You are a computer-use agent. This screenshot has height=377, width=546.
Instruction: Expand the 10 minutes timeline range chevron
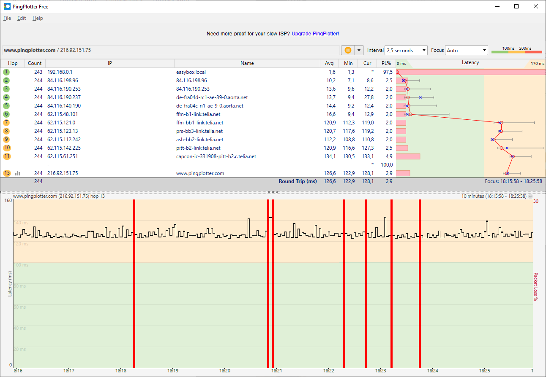point(530,196)
